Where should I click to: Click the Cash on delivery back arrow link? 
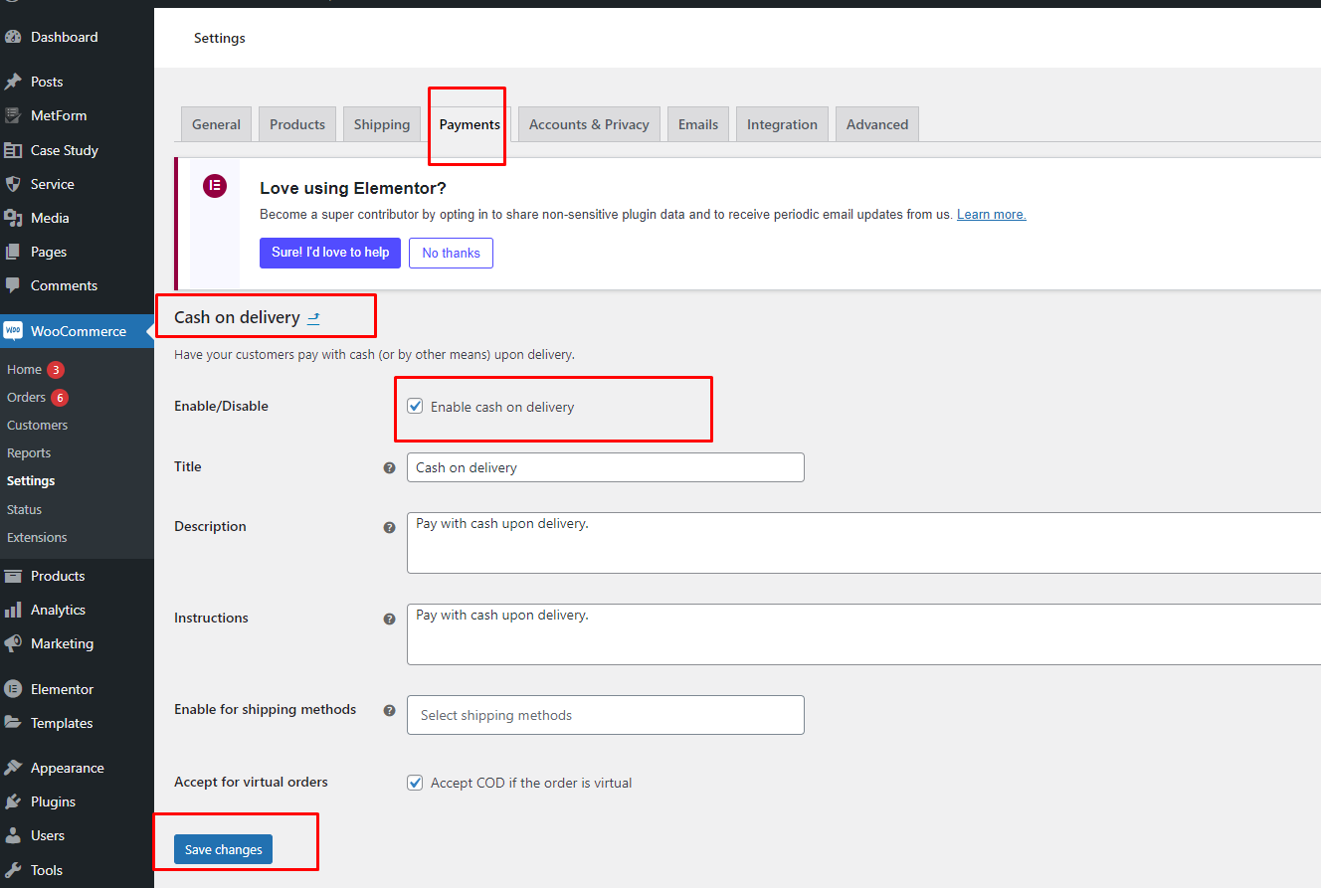tap(313, 318)
